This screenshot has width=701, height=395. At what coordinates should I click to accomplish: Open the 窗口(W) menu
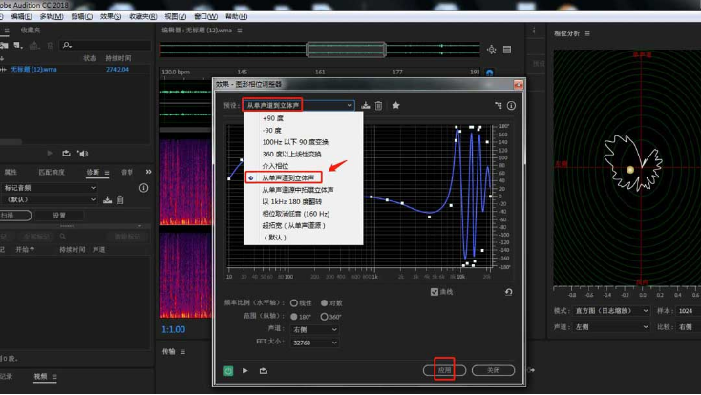point(205,16)
